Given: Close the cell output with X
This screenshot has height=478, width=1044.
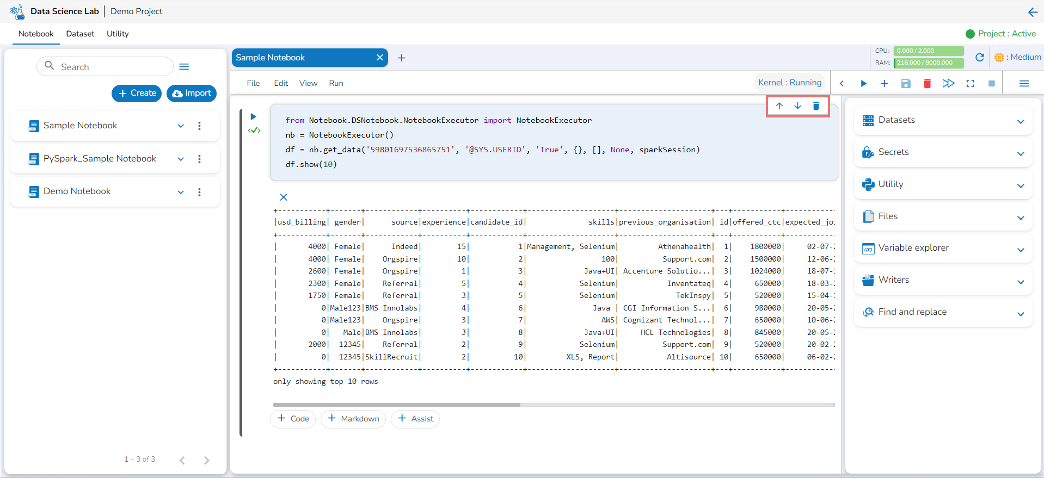Looking at the screenshot, I should coord(283,197).
